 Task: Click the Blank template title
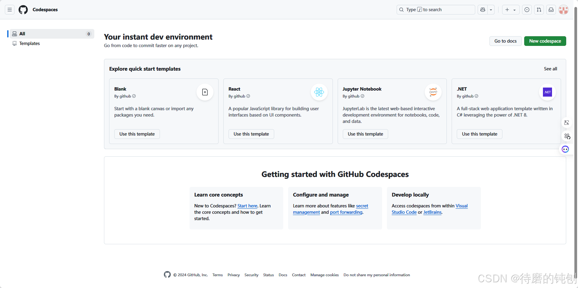click(120, 89)
